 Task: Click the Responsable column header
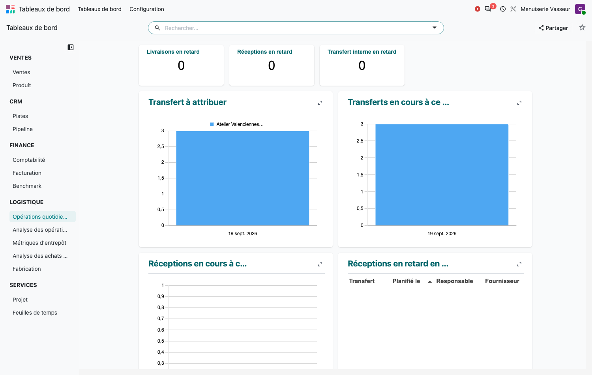[455, 281]
